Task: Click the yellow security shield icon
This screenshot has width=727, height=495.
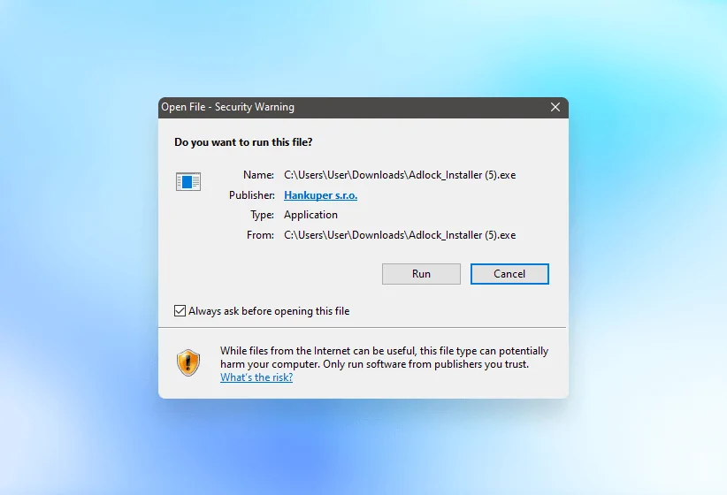Action: (188, 362)
